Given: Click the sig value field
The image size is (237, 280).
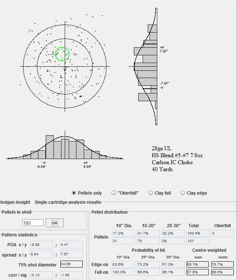Looking at the screenshot, I should click(71, 275).
